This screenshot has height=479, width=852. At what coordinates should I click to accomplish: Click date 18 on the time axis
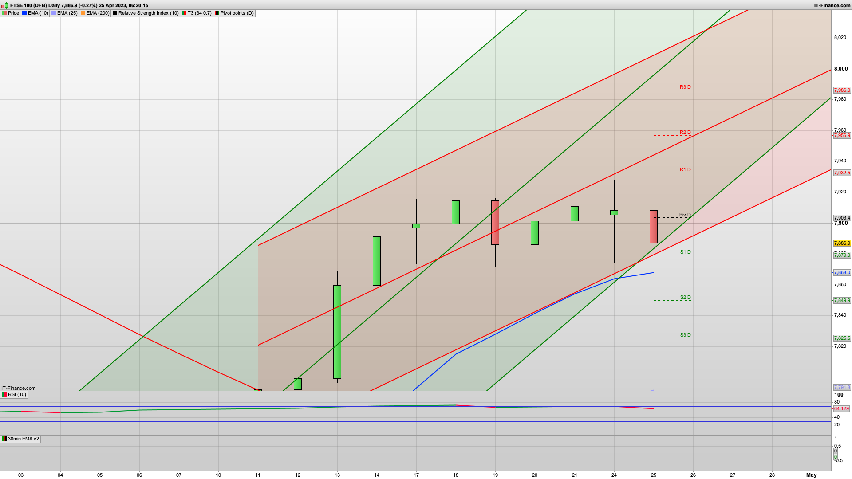tap(456, 475)
